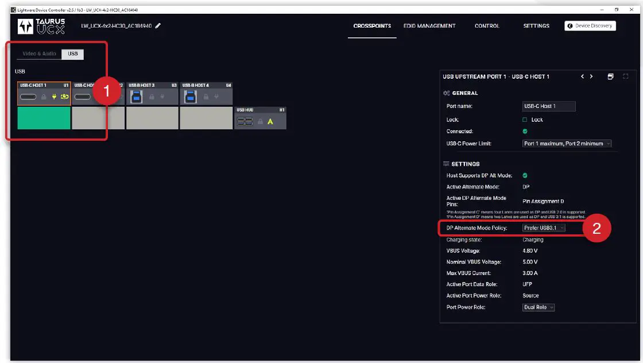Viewport: 643px width, 363px height.
Task: Click Active Alternate Mode 'DP' value
Action: 526,187
